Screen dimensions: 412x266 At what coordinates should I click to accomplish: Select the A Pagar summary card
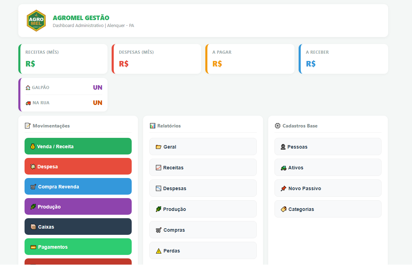250,59
